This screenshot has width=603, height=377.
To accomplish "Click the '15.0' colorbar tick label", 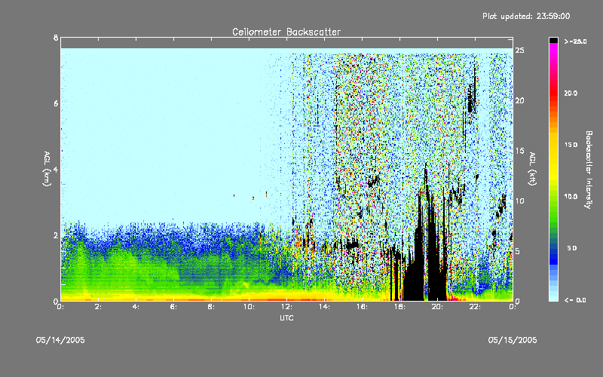I will 571,145.
